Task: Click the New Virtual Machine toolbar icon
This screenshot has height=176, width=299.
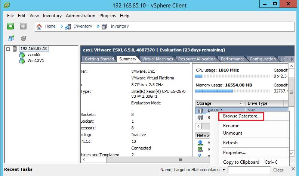Action: (x=11, y=38)
